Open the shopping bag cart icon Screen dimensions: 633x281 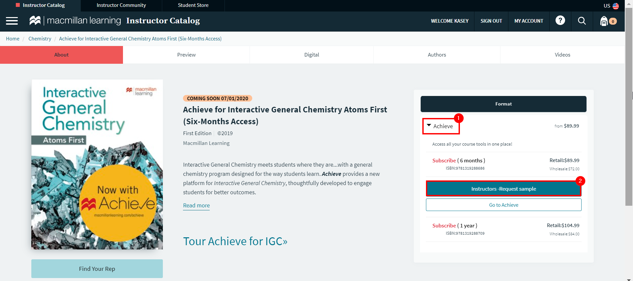pos(604,21)
